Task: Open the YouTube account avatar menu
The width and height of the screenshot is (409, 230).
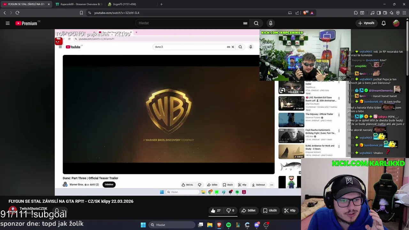Action: click(396, 23)
